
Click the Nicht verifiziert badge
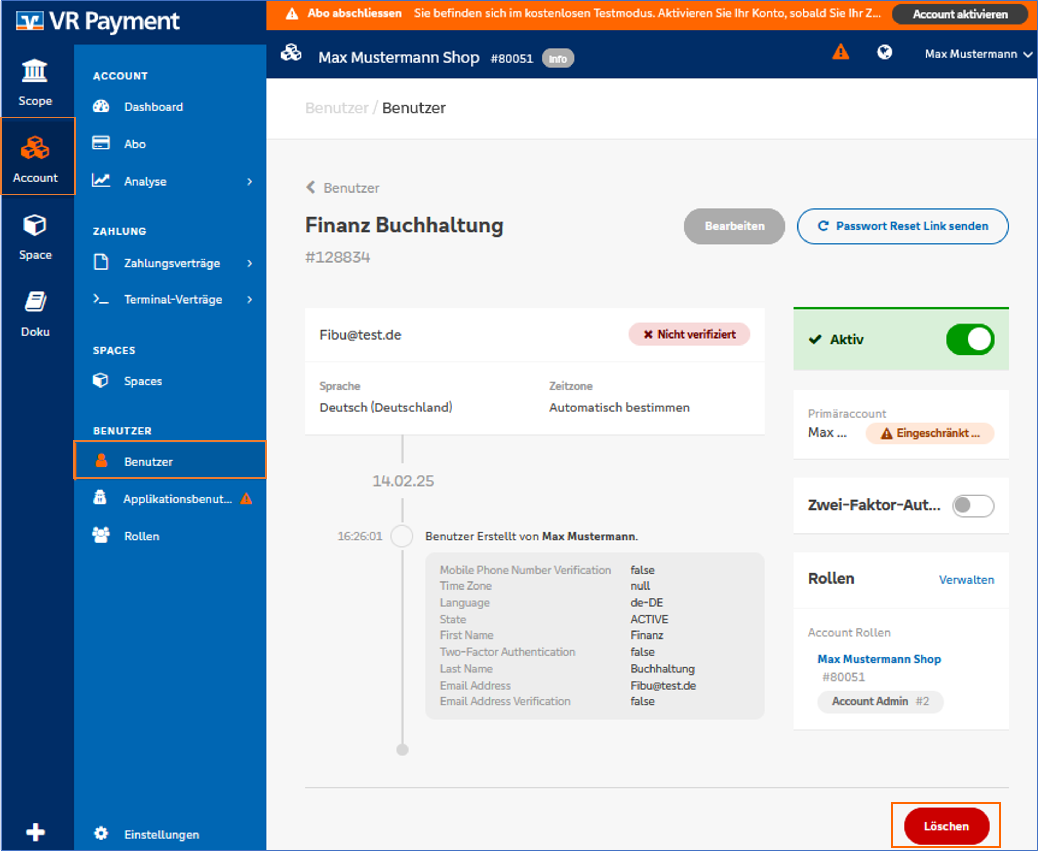689,334
